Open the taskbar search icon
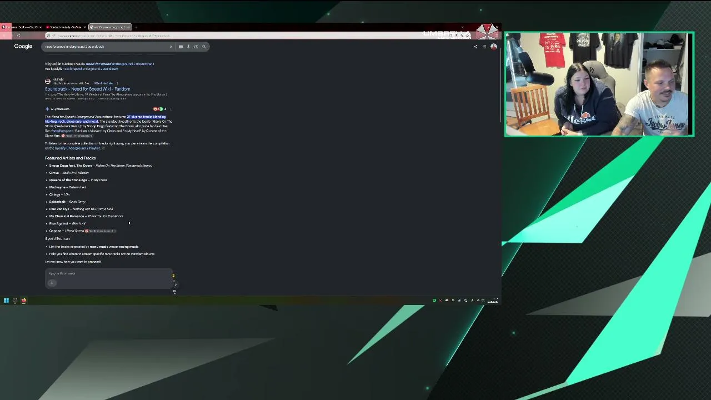The image size is (711, 400). 15,301
